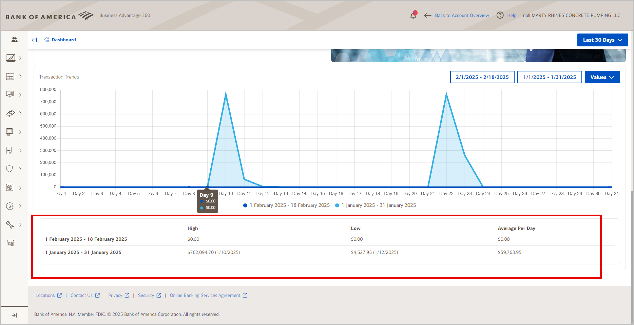Select the laptop dashboard icon in sidebar
Image resolution: width=634 pixels, height=325 pixels.
[11, 58]
